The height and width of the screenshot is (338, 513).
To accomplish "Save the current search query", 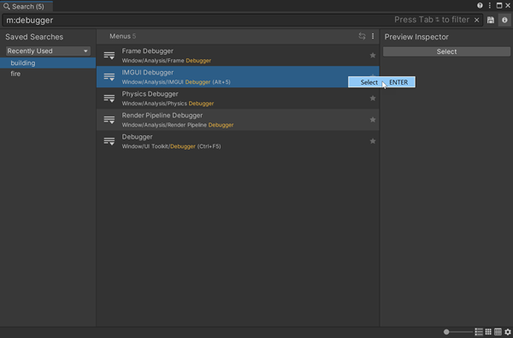I will (x=491, y=20).
